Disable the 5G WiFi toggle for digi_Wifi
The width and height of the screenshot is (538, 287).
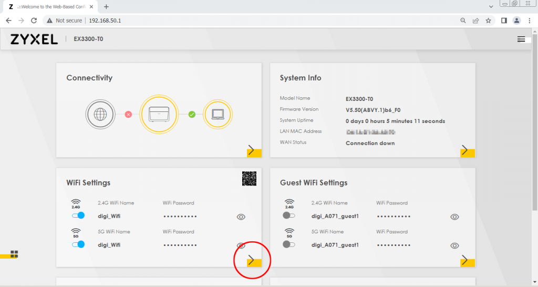click(77, 244)
